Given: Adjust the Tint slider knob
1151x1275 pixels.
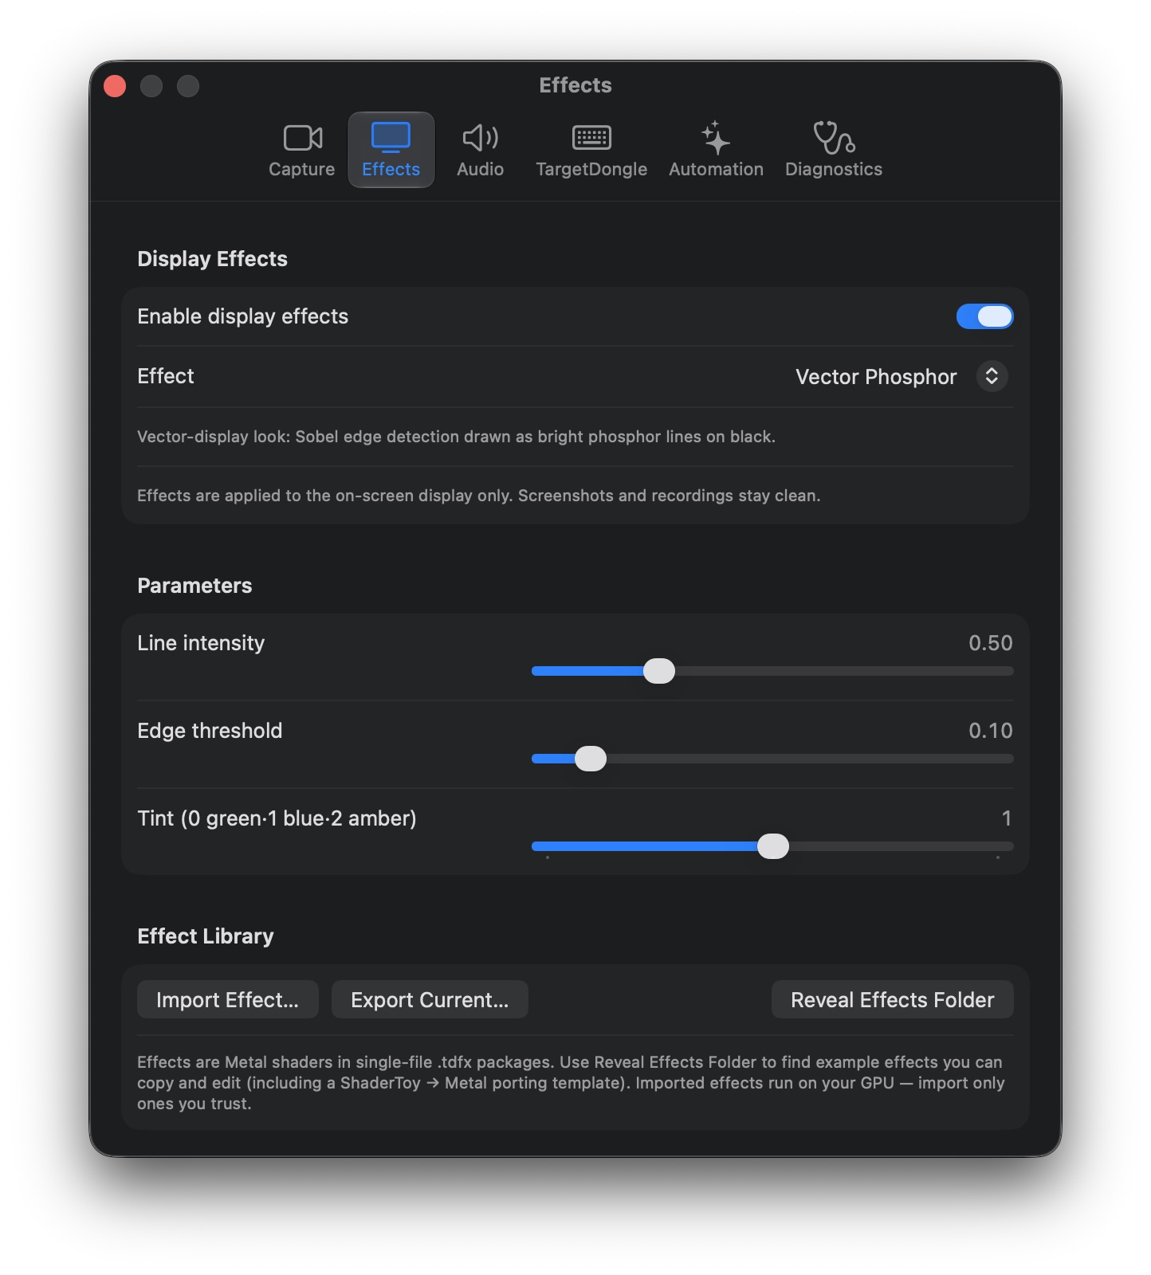Looking at the screenshot, I should tap(772, 846).
